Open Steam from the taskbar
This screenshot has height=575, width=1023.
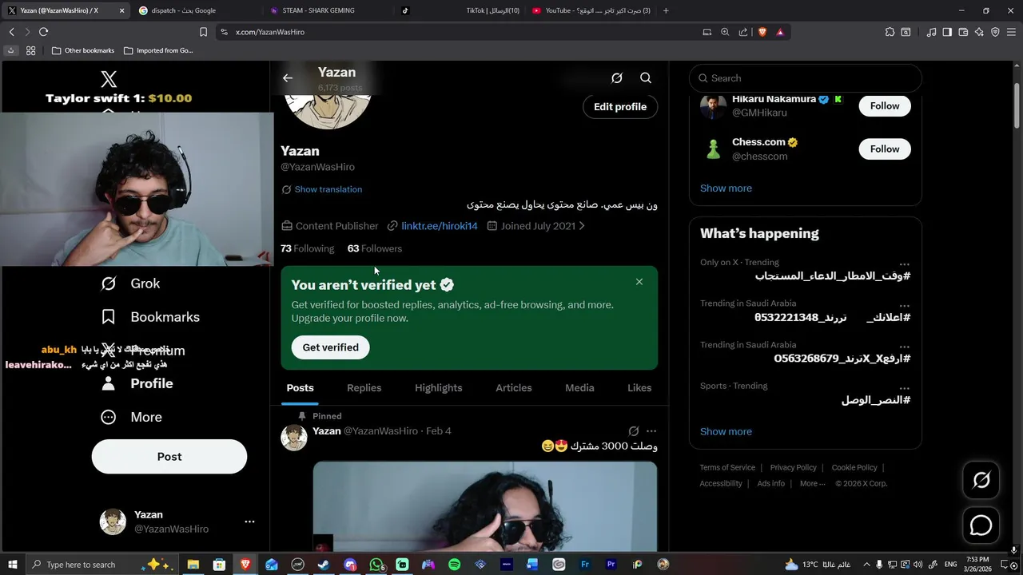[324, 565]
